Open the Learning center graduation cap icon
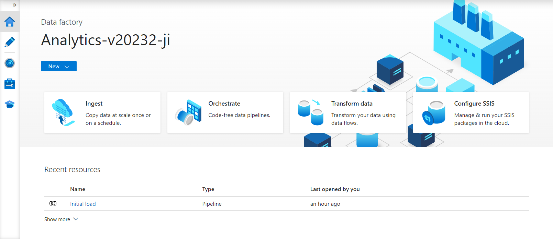Image resolution: width=553 pixels, height=239 pixels. coord(10,104)
